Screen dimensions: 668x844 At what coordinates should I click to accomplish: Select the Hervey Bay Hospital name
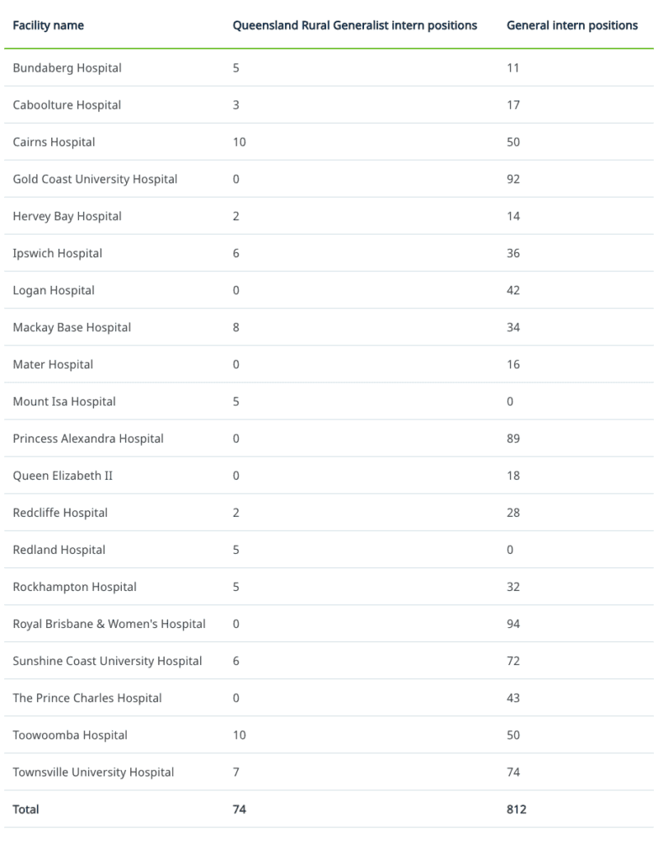[x=67, y=216]
